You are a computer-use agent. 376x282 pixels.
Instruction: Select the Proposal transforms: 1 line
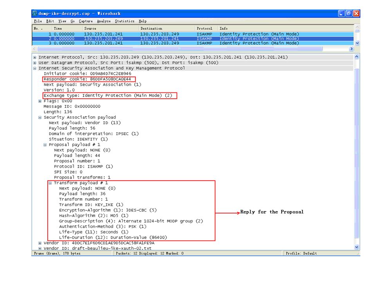(82, 178)
